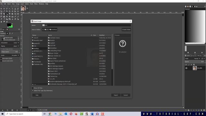
Task: Open Google Chrome from taskbar
Action: click(x=50, y=114)
